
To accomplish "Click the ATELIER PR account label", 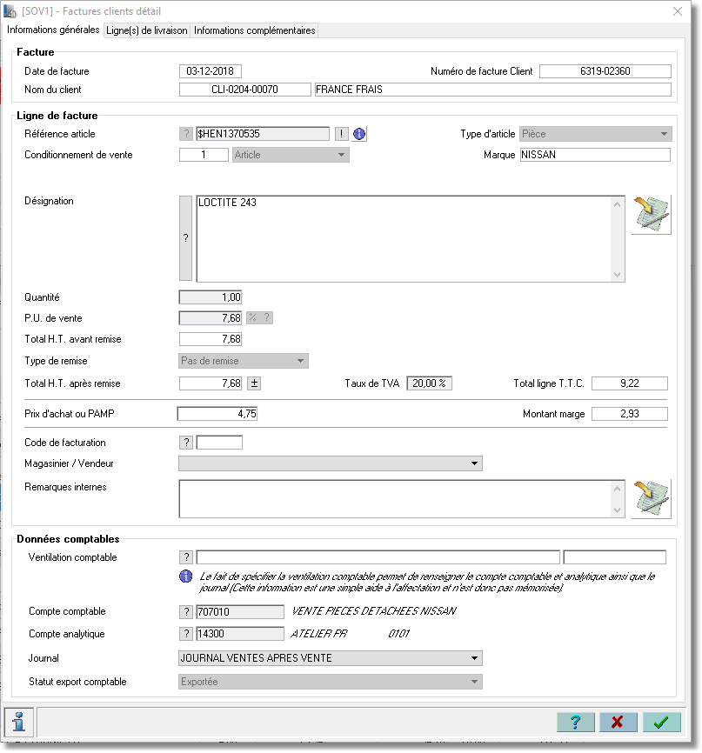I will point(319,634).
